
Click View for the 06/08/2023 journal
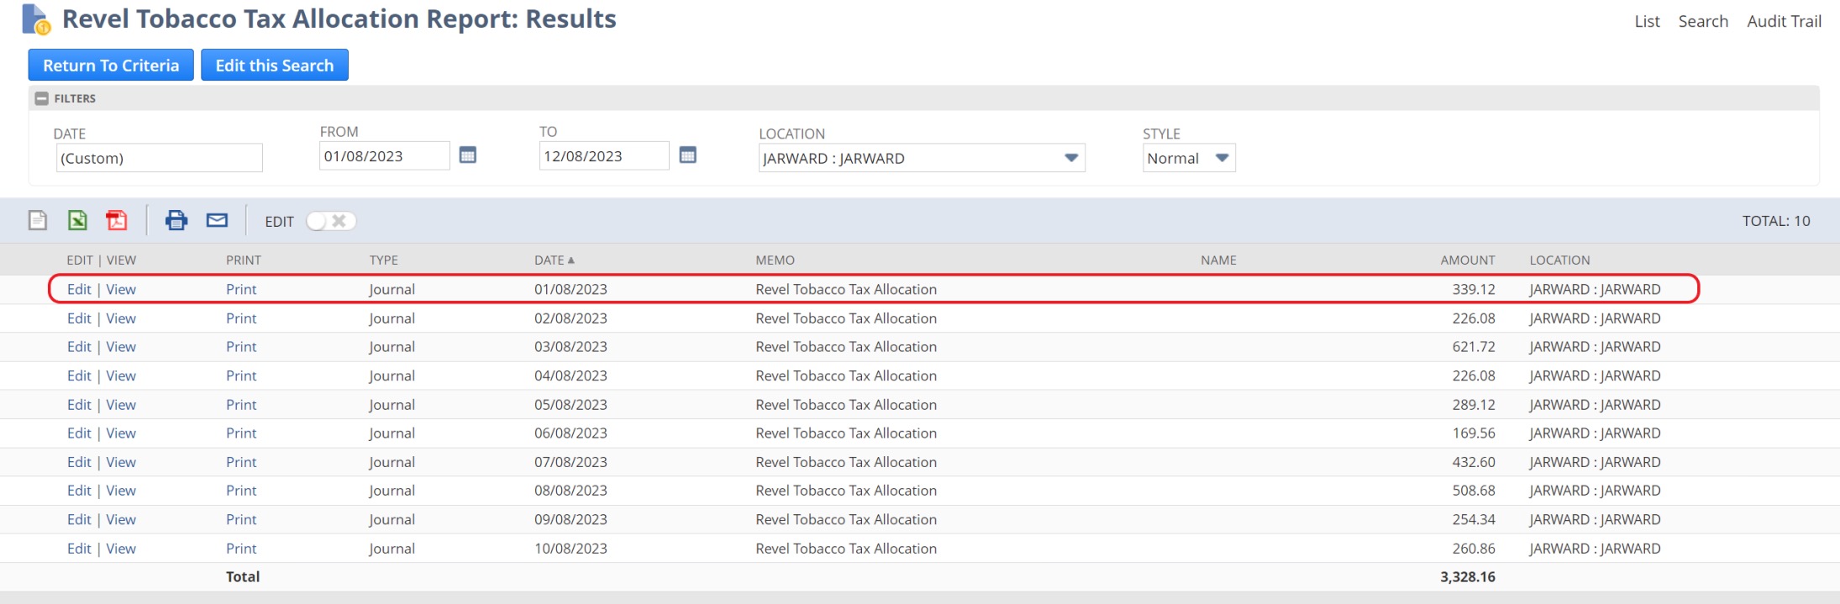121,433
